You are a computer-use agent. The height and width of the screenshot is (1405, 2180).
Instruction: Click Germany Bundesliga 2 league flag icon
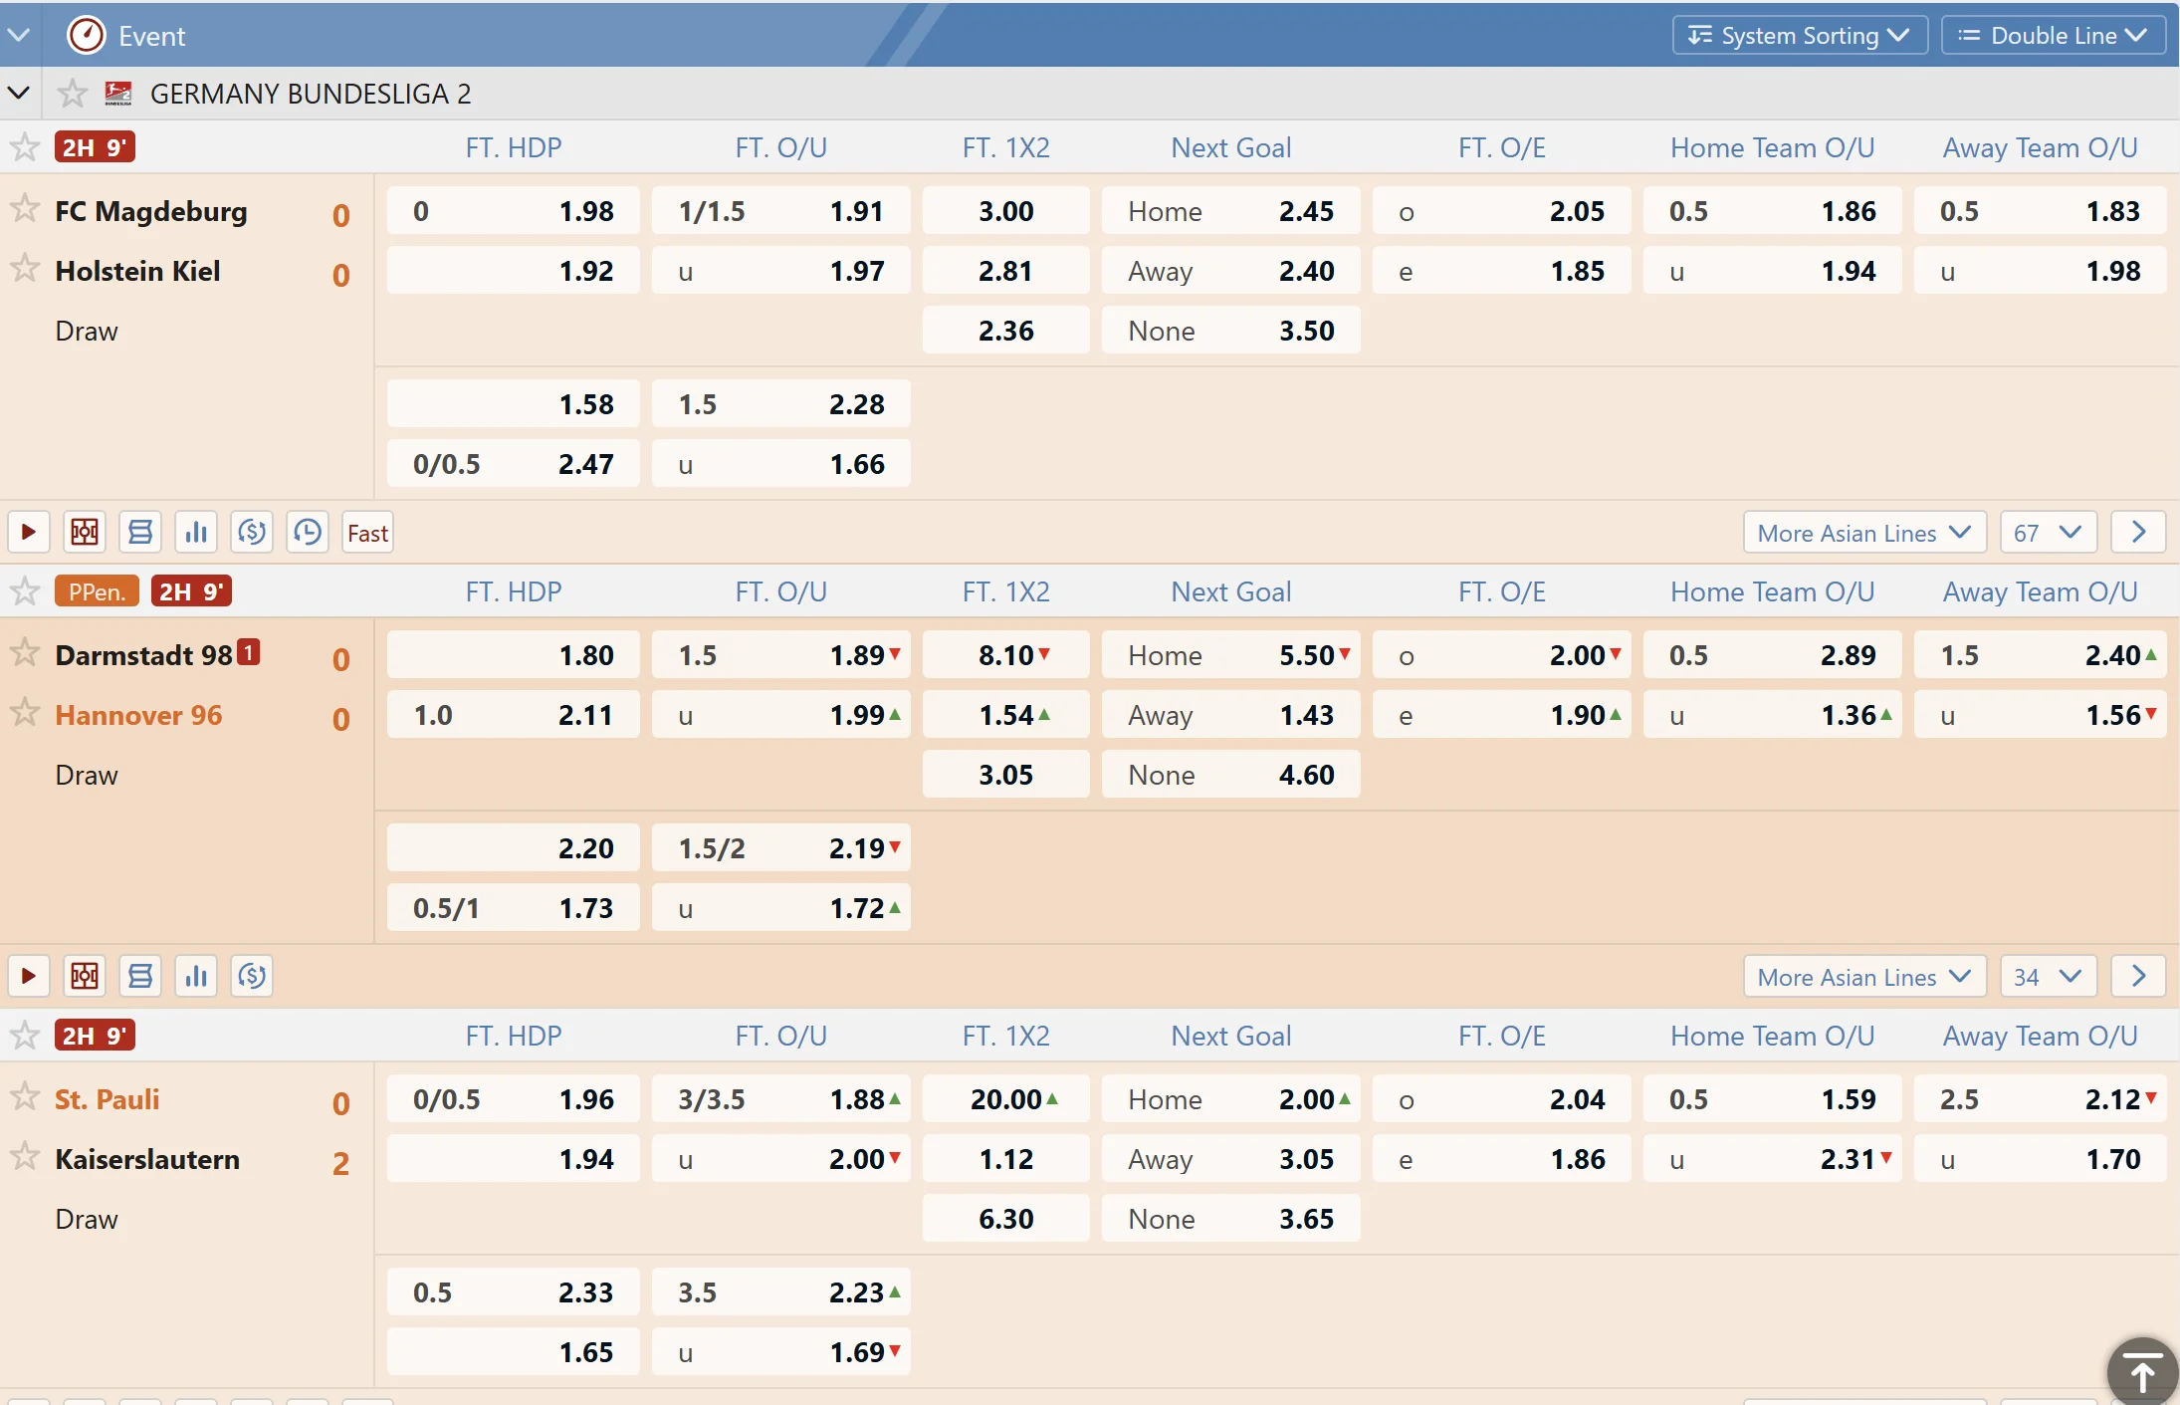click(x=118, y=94)
